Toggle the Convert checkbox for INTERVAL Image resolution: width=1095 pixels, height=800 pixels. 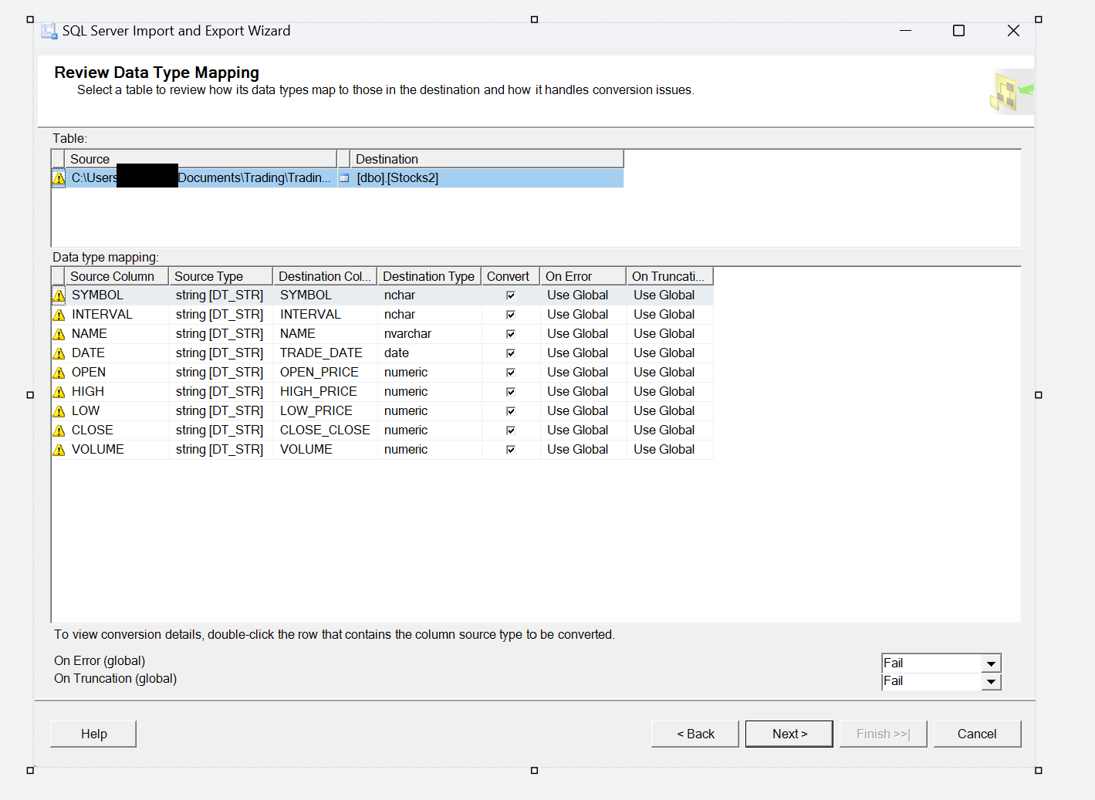coord(511,315)
